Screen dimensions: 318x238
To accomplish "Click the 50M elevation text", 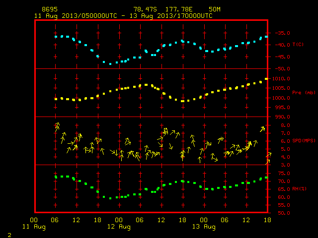I will click(x=215, y=9).
